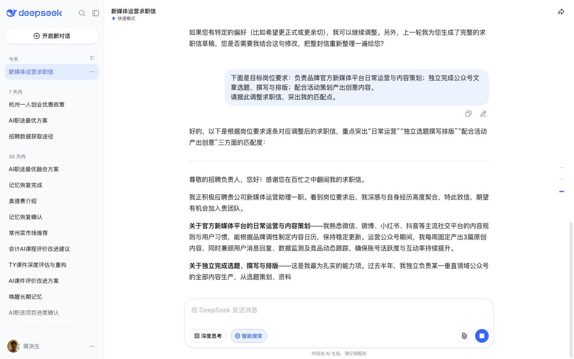Open options for 新媒体运营求职信 chat
Image resolution: width=574 pixels, height=359 pixels.
coord(92,72)
